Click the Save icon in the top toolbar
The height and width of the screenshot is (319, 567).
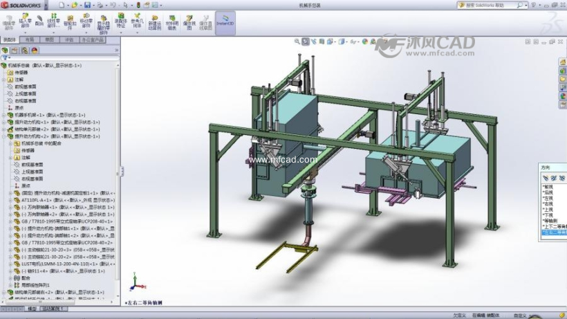coord(87,5)
